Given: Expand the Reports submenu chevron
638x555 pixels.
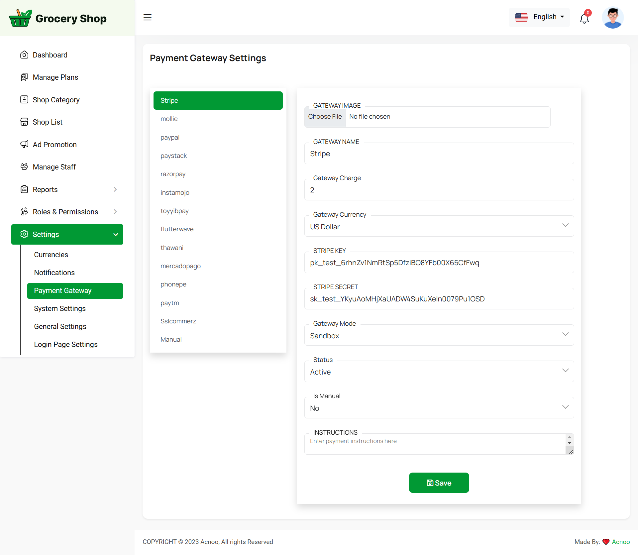Looking at the screenshot, I should pyautogui.click(x=115, y=189).
